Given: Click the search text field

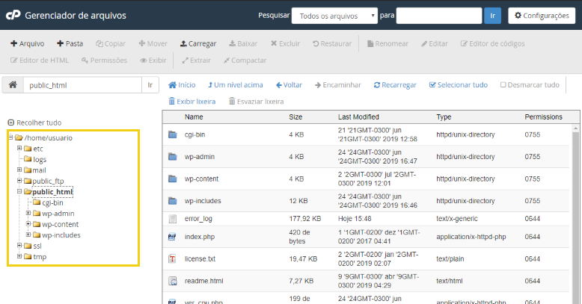Looking at the screenshot, I should coord(439,16).
